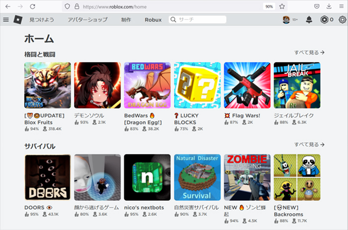Click すべて見る for サバイバル section
This screenshot has height=230, width=348.
point(309,144)
